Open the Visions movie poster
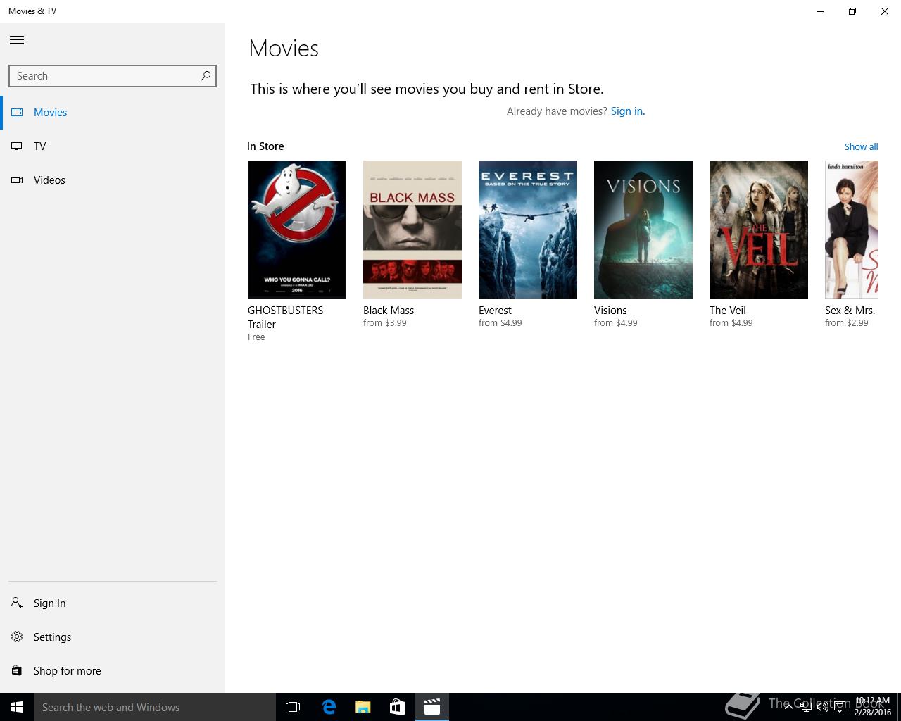The height and width of the screenshot is (721, 901). pyautogui.click(x=643, y=230)
